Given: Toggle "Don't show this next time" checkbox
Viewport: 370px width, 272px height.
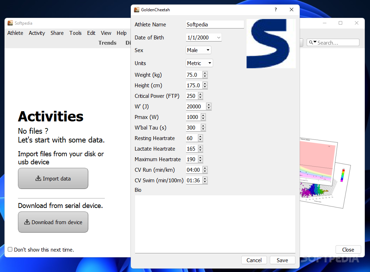Looking at the screenshot, I should point(10,249).
